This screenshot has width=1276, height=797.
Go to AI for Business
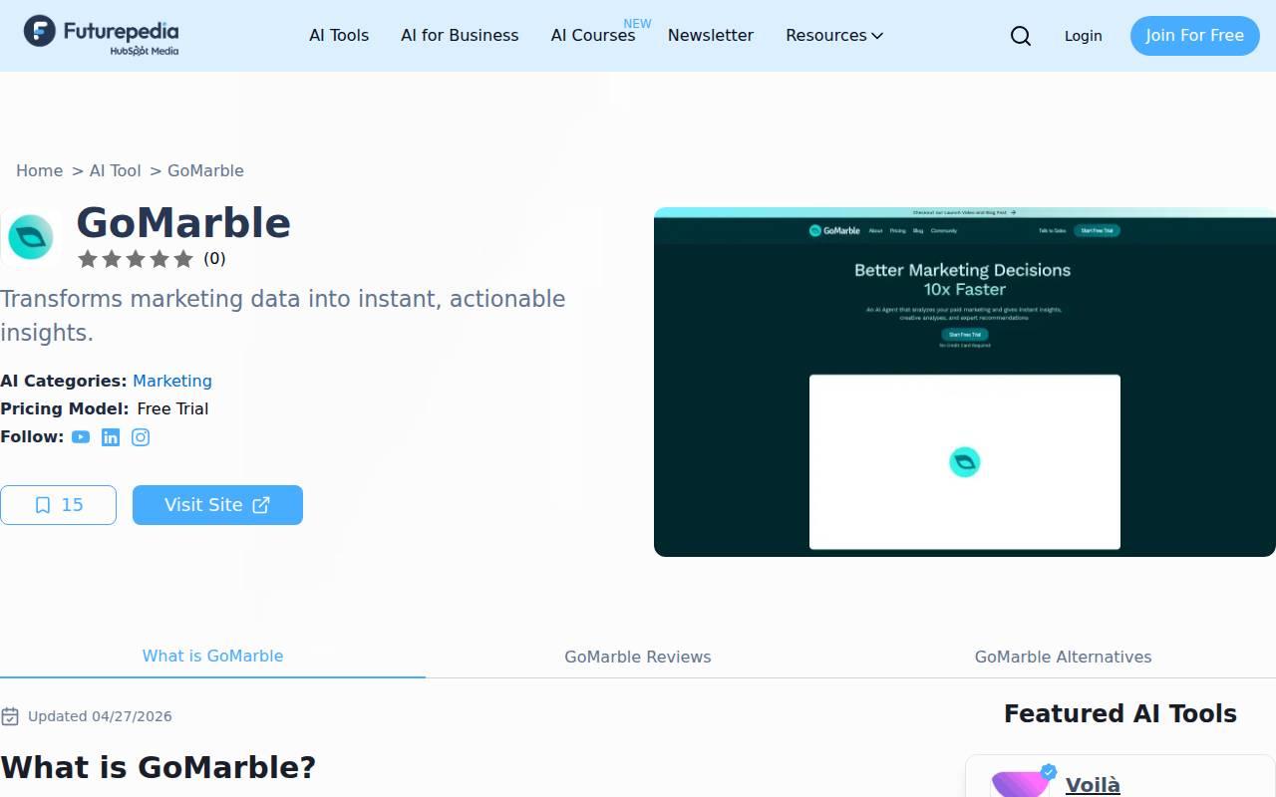click(x=460, y=36)
